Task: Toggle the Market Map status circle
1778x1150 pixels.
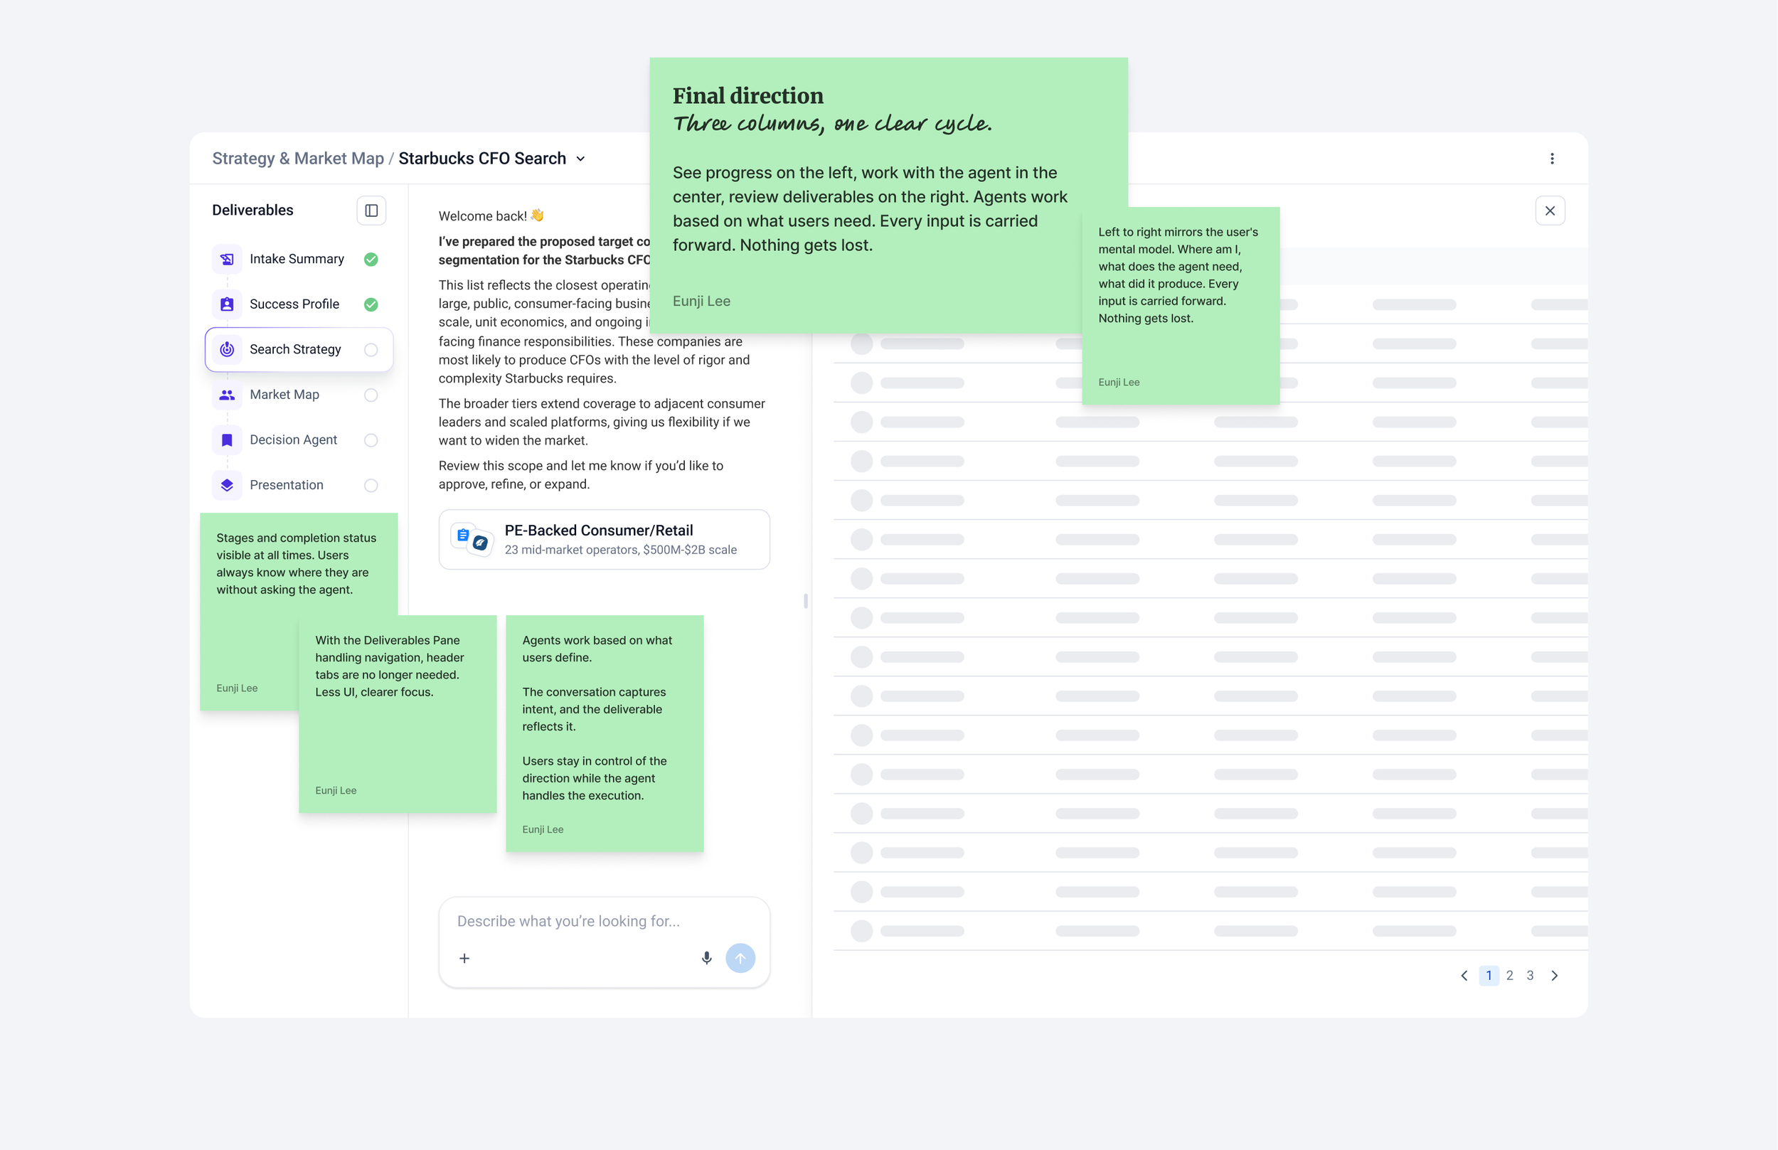Action: point(371,395)
